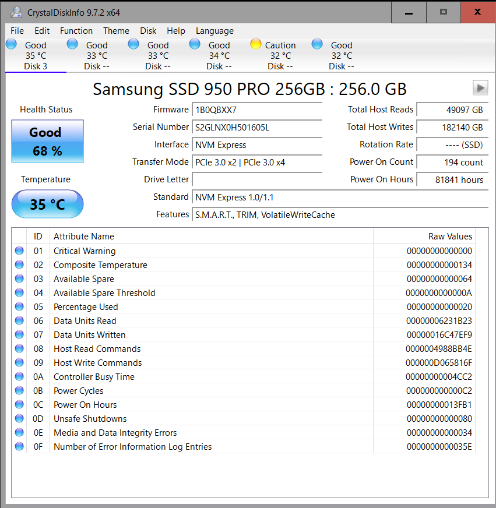Click the Good 68 % health status button

(47, 142)
